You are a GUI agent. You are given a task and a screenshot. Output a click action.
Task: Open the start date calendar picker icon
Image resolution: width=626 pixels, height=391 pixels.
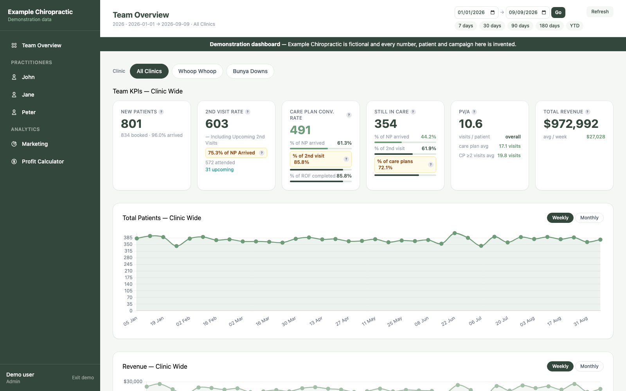tap(493, 13)
